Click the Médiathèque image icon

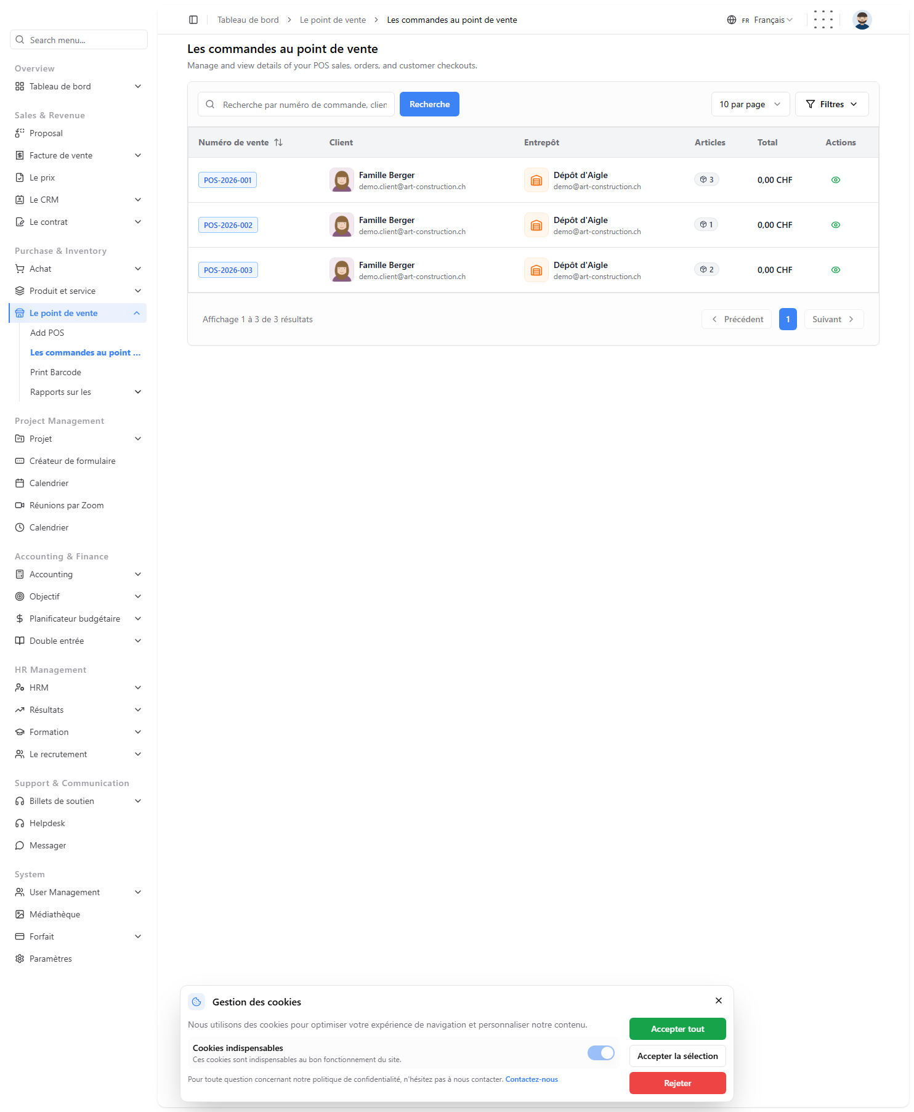[x=20, y=914]
